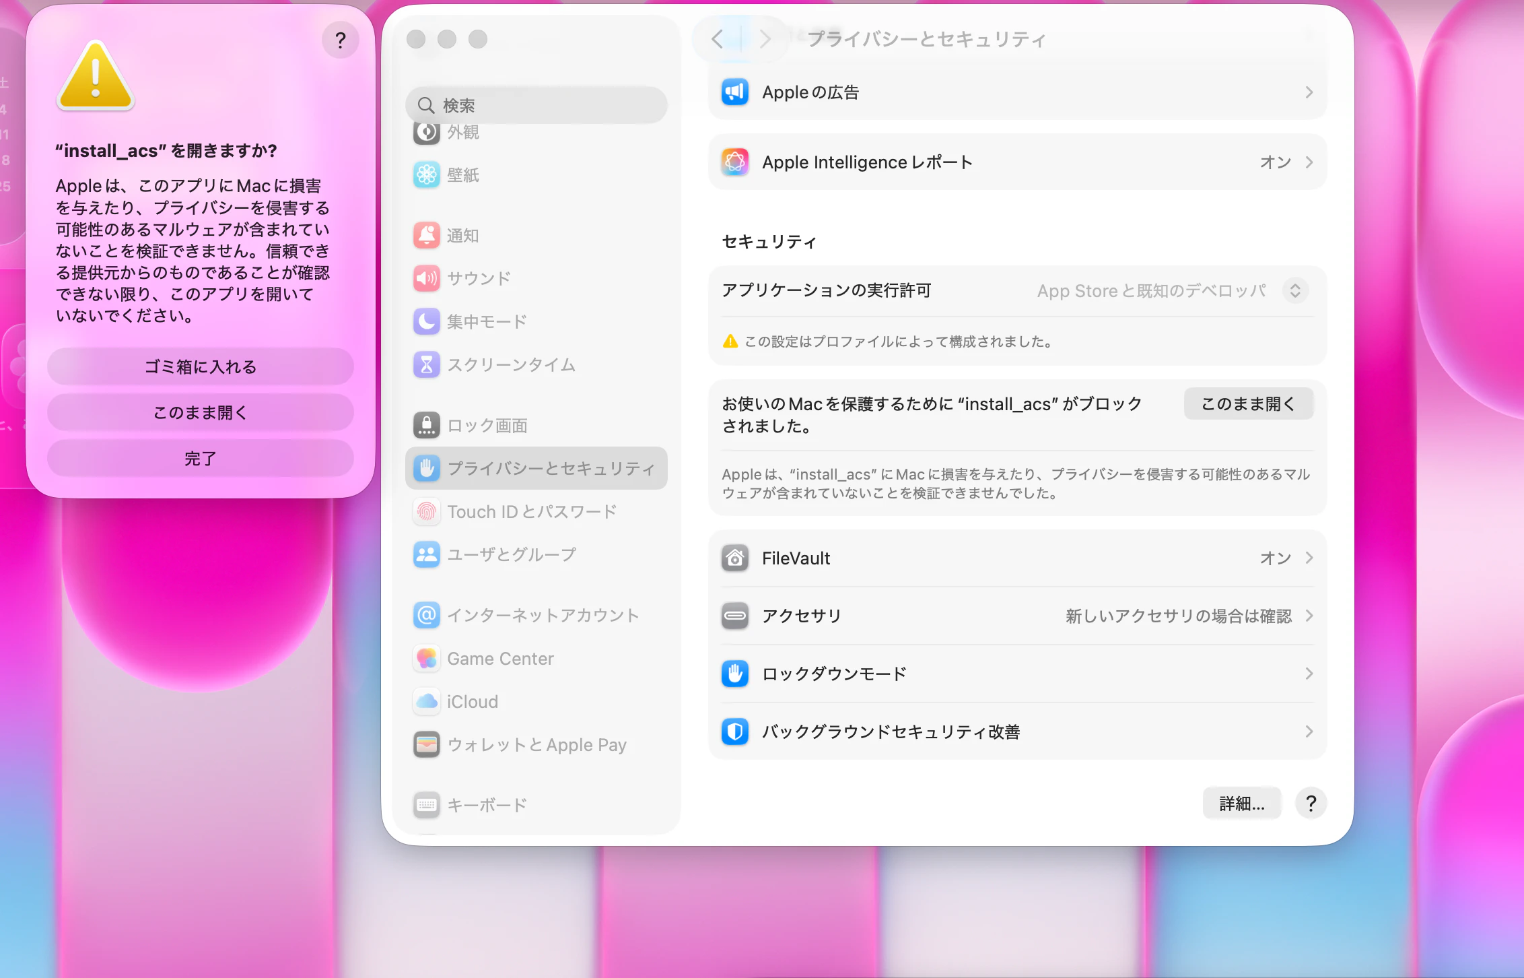
Task: Open ウォレットとApple Pay wallet icon
Action: tap(426, 744)
